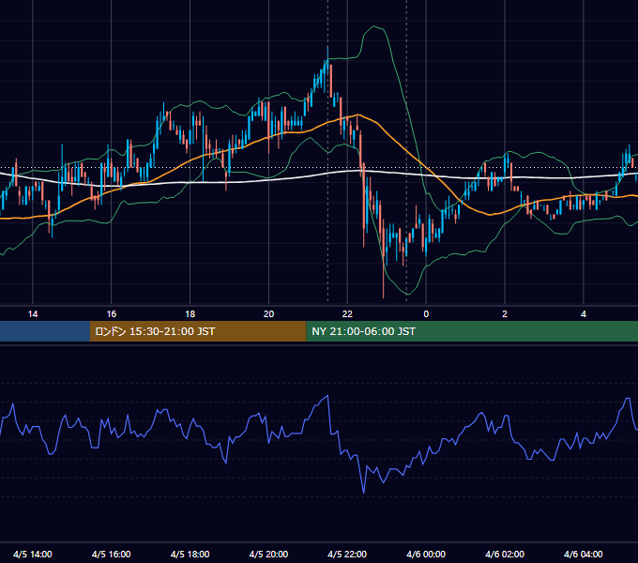Click the 4/6 00:00 date label
Screen dimensions: 638x563
[426, 554]
